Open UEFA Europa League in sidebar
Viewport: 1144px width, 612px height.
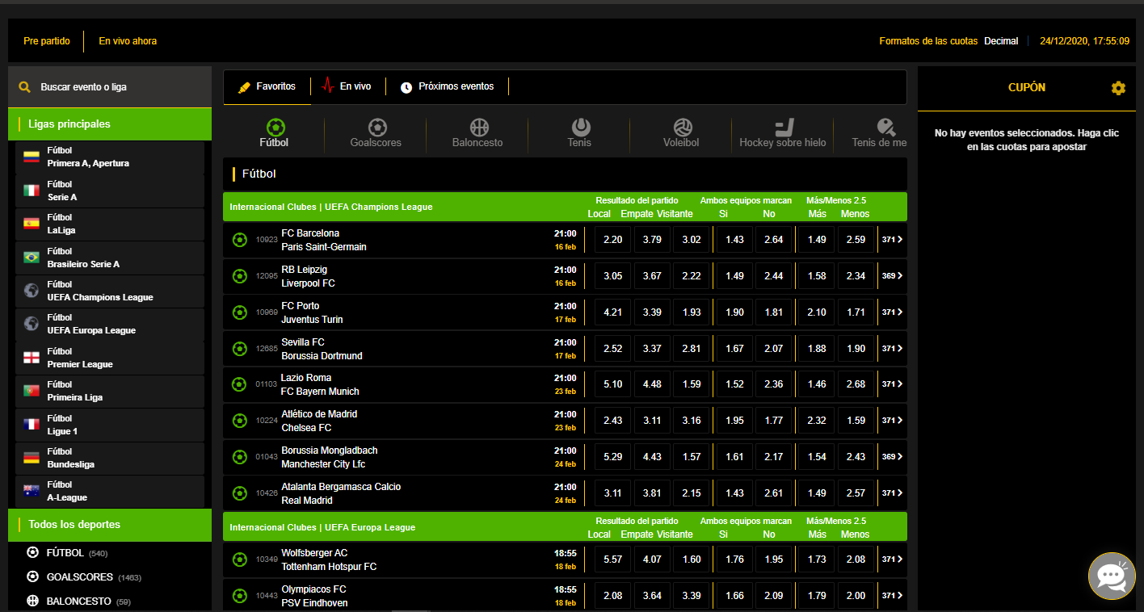tap(110, 324)
